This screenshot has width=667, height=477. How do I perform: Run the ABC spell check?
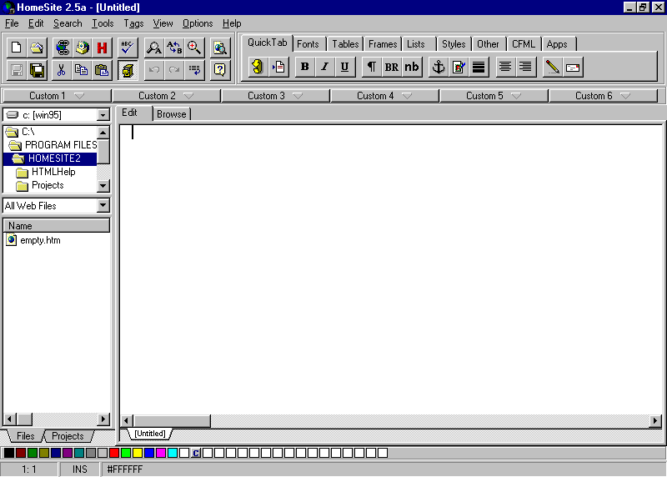click(128, 48)
